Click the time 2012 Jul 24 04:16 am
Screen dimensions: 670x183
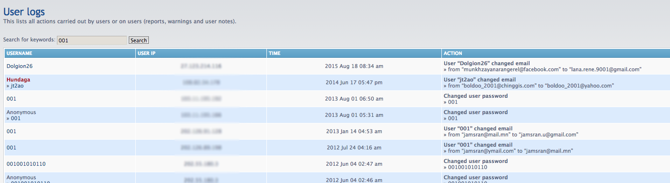(354, 148)
